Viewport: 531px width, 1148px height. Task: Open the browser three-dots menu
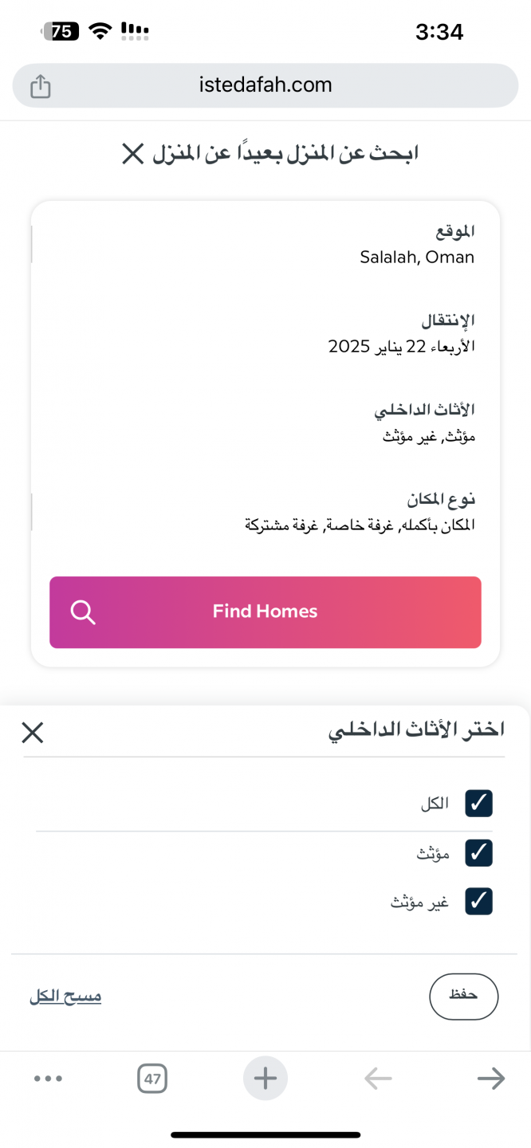click(48, 1079)
